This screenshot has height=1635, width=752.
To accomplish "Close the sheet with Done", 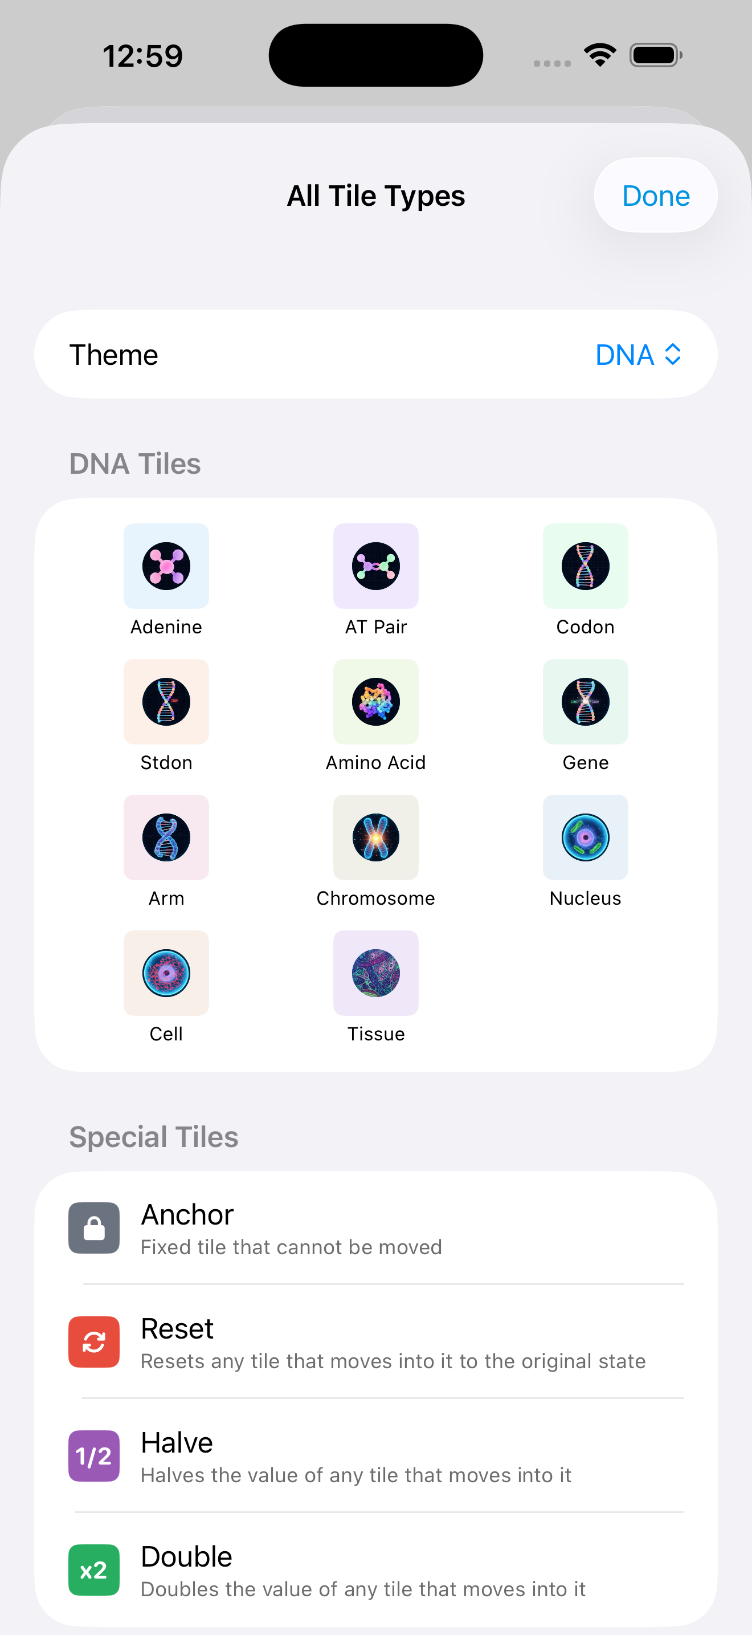I will (x=656, y=195).
